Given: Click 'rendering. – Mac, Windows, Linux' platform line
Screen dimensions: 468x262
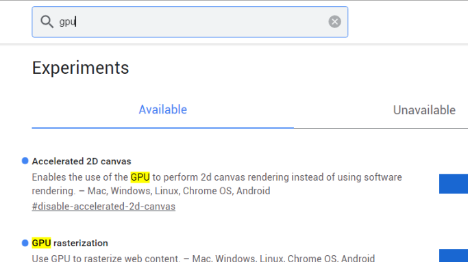Looking at the screenshot, I should (x=151, y=191).
